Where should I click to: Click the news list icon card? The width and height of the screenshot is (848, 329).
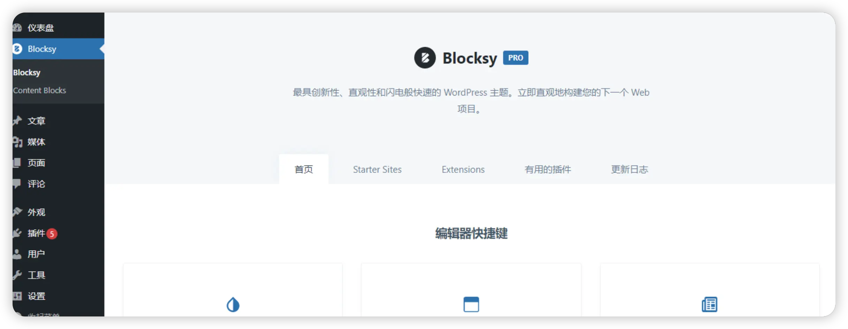tap(710, 305)
